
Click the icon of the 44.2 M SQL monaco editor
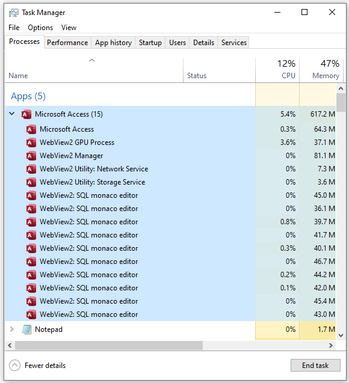[31, 275]
